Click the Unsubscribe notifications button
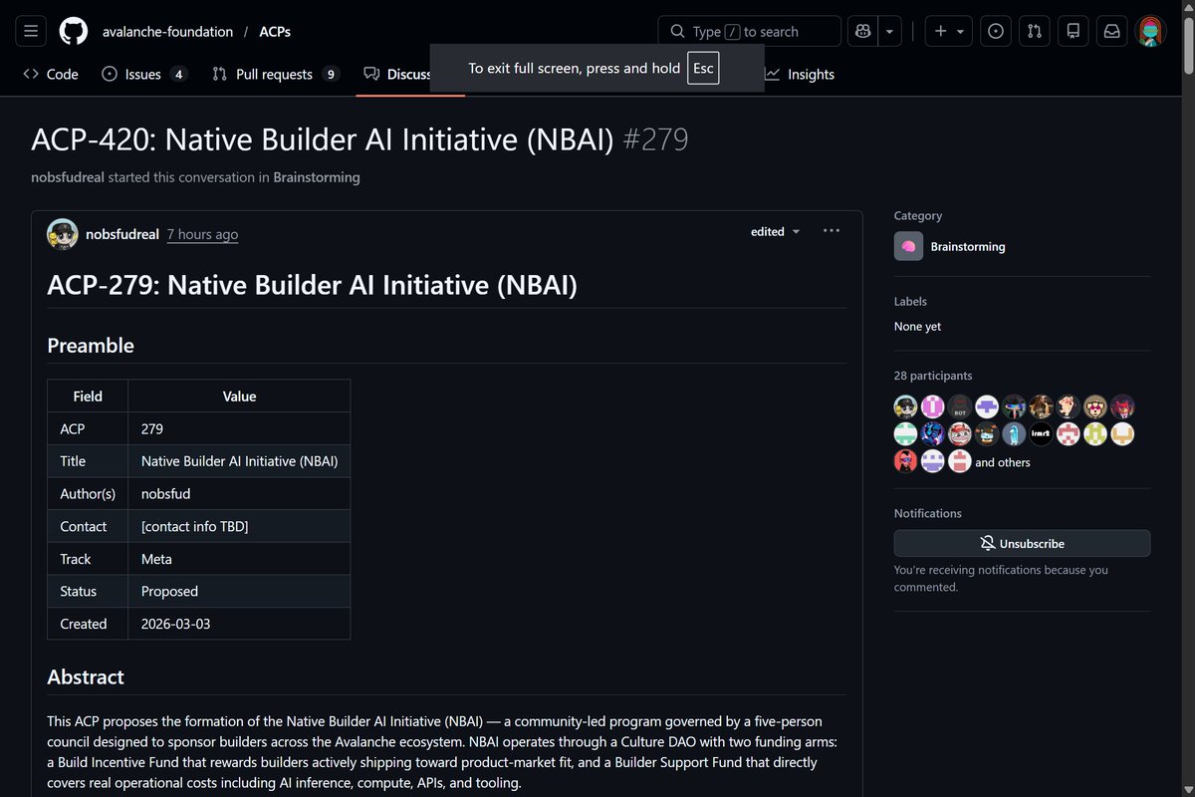This screenshot has height=797, width=1195. coord(1022,543)
